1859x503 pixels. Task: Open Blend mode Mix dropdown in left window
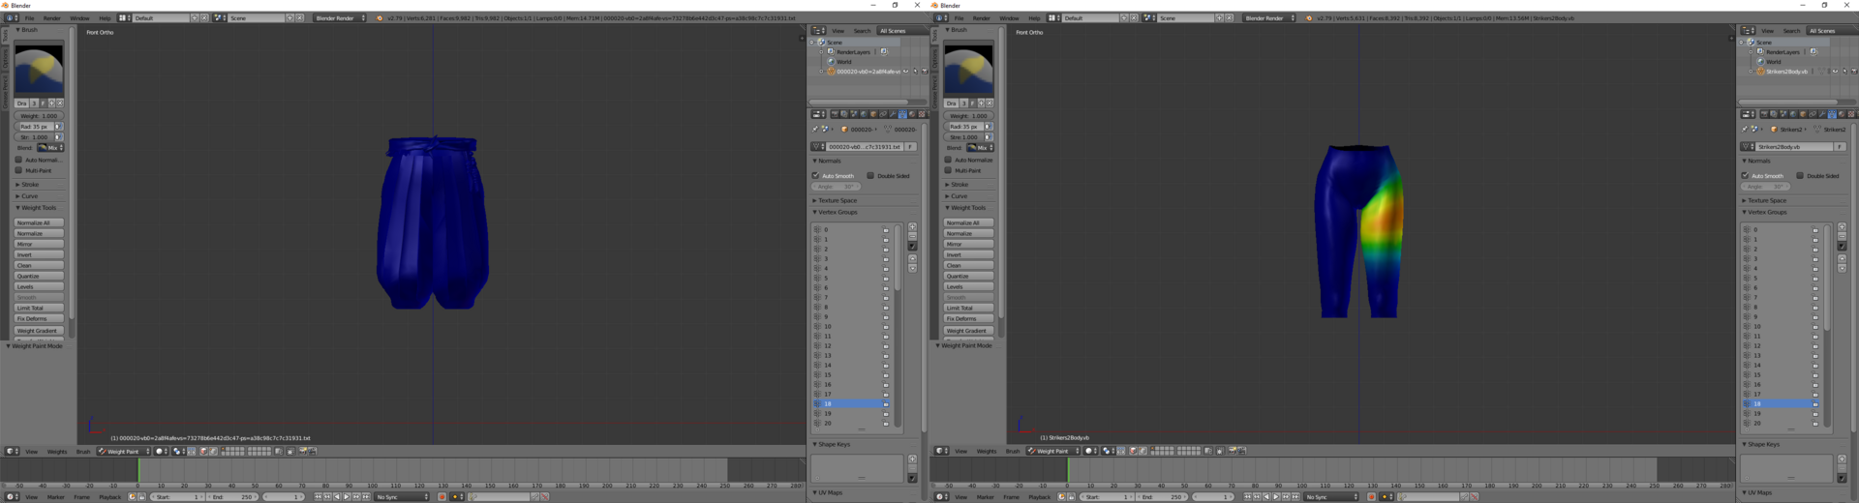tap(51, 148)
